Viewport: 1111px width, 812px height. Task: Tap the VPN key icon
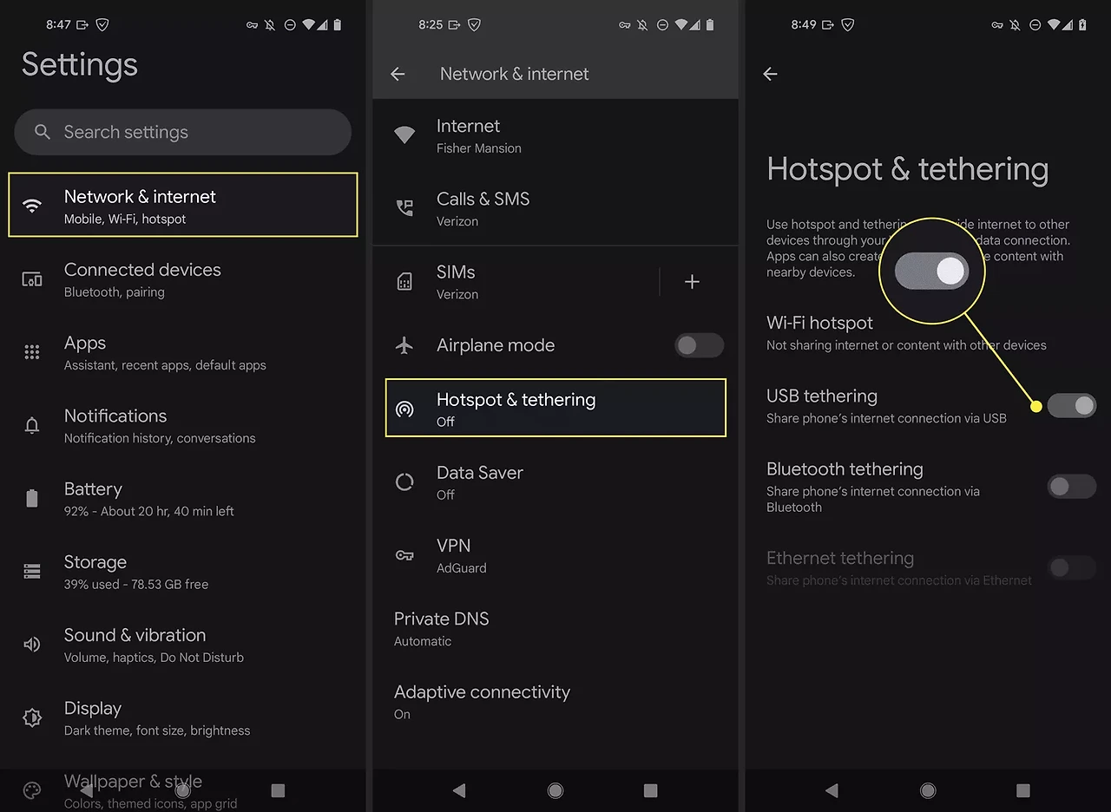404,555
